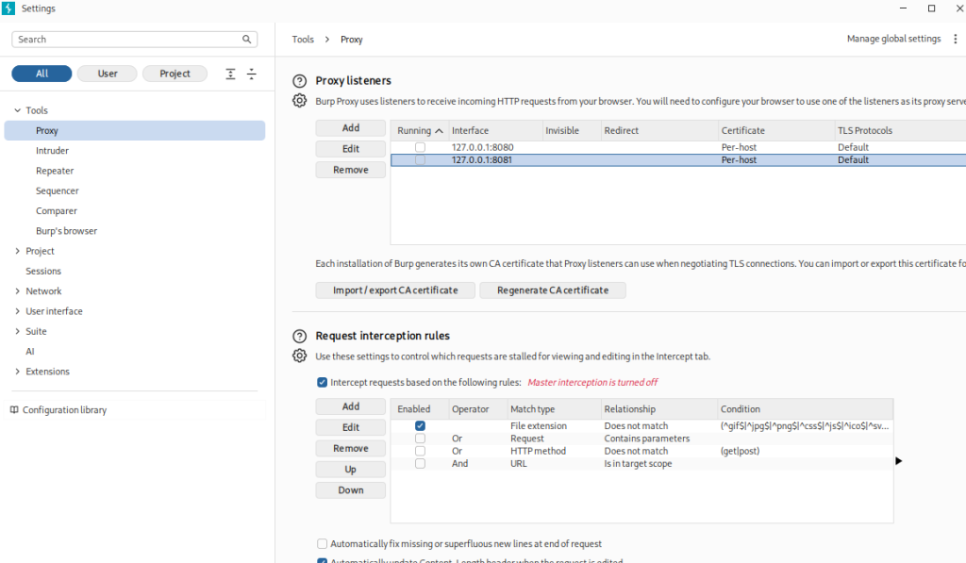Enable the Request Contains parameters rule

(x=420, y=439)
